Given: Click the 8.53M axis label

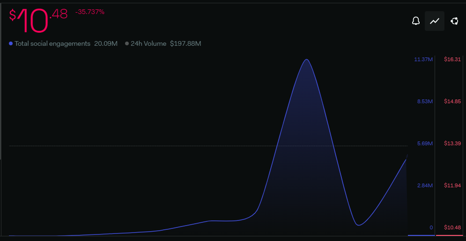Looking at the screenshot, I should click(425, 101).
